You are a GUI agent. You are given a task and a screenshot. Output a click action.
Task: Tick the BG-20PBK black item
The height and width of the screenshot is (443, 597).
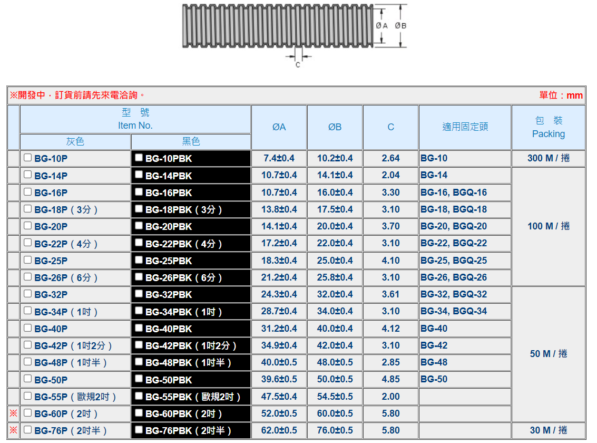tap(139, 226)
